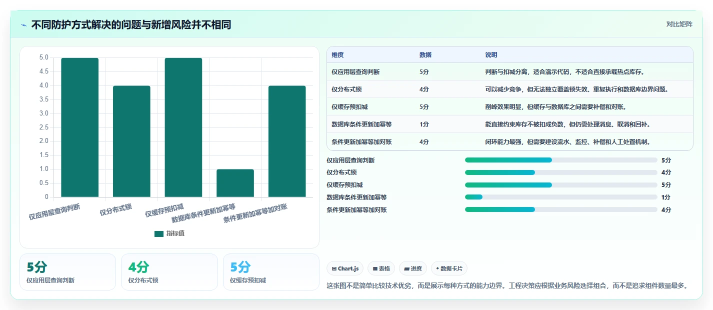The image size is (713, 310).
Task: Click the 维度 column header
Action: 337,55
